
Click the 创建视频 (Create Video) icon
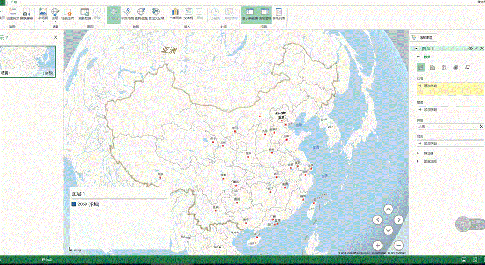[x=12, y=13]
